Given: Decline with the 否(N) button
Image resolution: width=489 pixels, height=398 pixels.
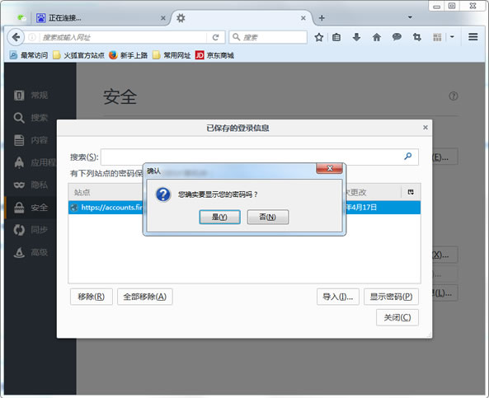Looking at the screenshot, I should pyautogui.click(x=268, y=217).
